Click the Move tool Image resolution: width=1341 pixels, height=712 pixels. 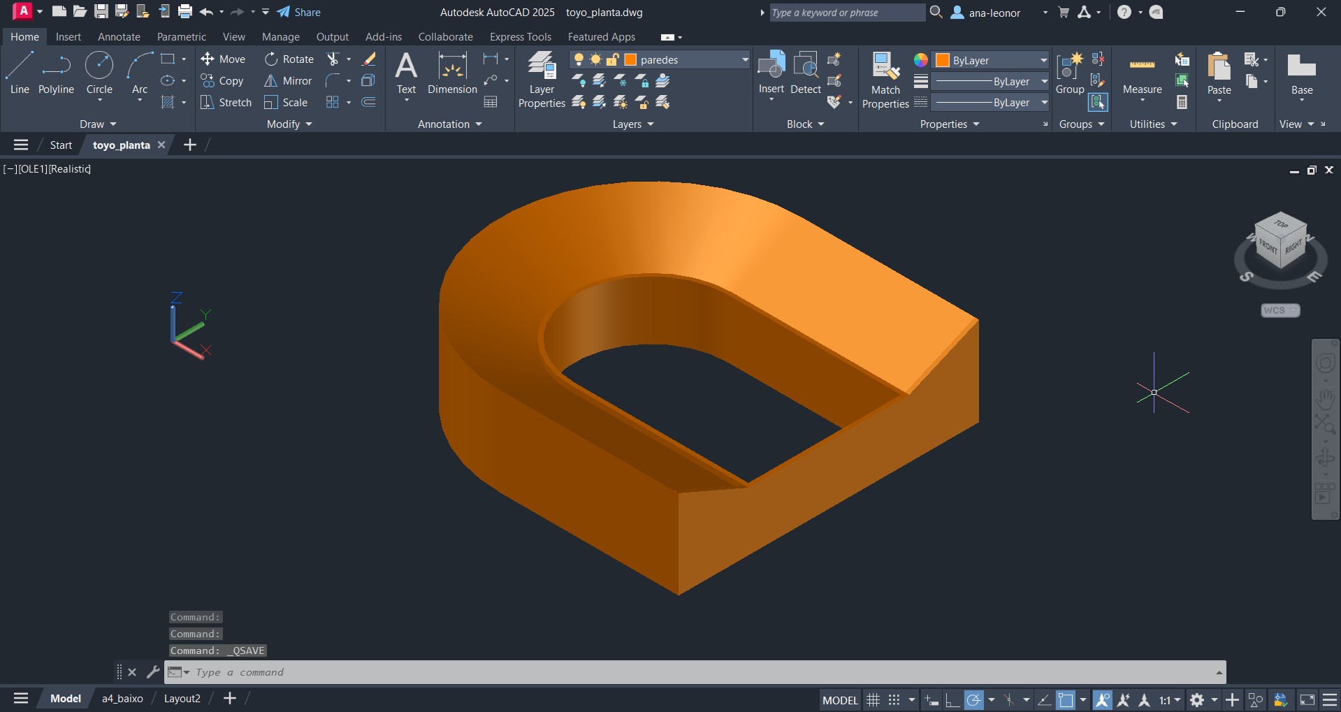pyautogui.click(x=223, y=59)
